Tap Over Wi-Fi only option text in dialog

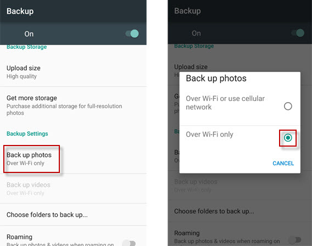209,135
